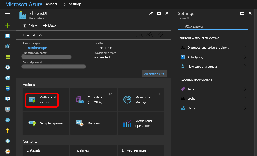Screen dimensions: 257x156
Task: Open the Locks setting
Action: pyautogui.click(x=213, y=99)
